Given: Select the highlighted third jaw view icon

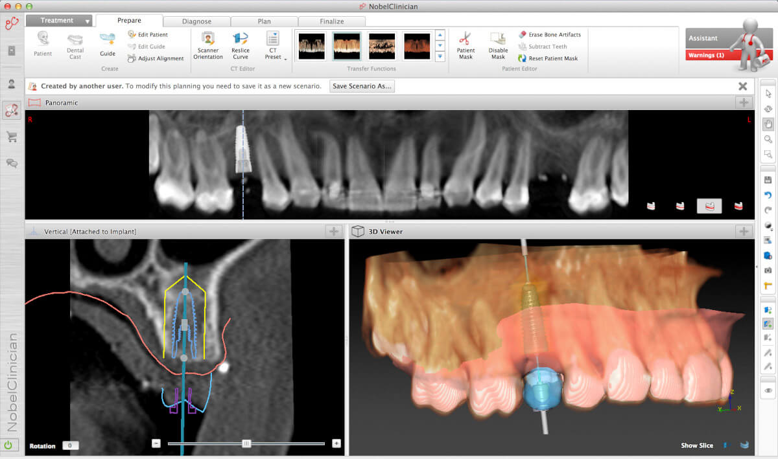Looking at the screenshot, I should tap(709, 206).
